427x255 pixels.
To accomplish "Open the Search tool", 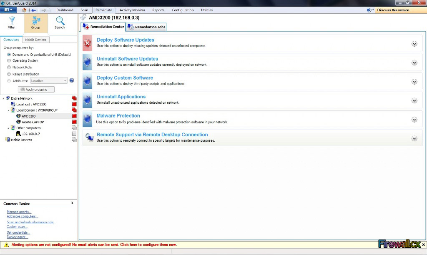I will [x=60, y=23].
